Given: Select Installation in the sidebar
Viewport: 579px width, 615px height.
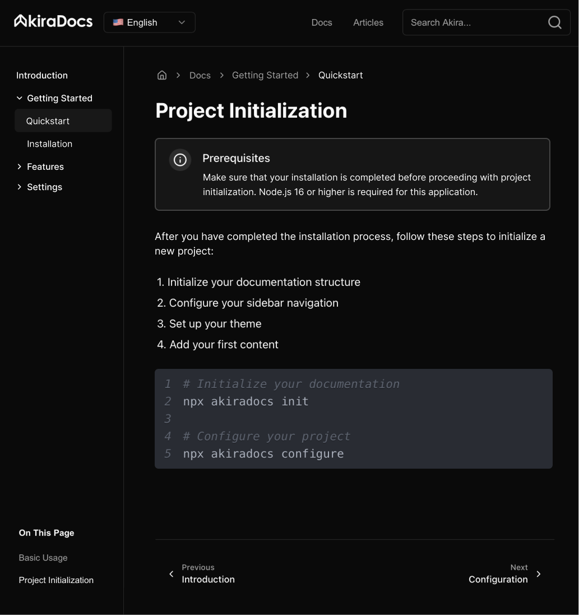Looking at the screenshot, I should (x=50, y=144).
